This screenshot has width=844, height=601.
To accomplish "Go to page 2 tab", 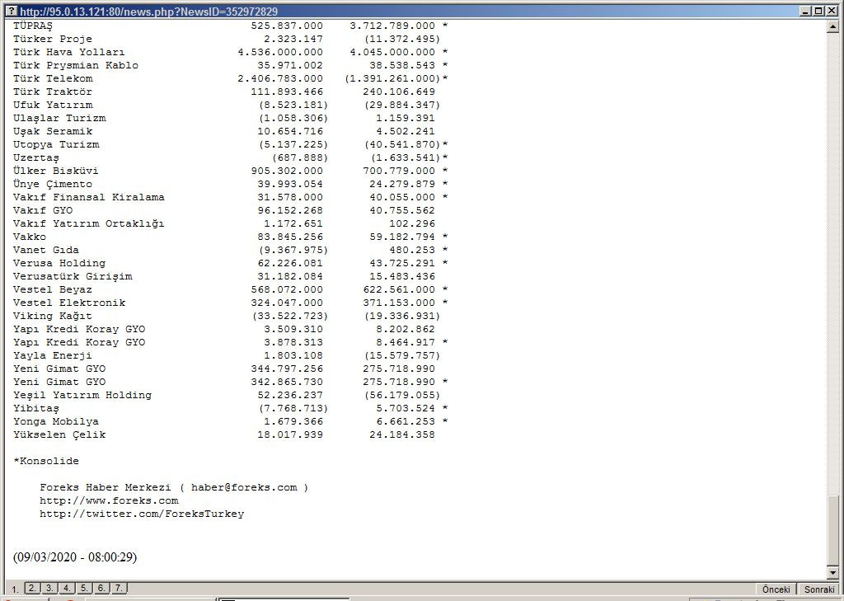I will coord(32,588).
